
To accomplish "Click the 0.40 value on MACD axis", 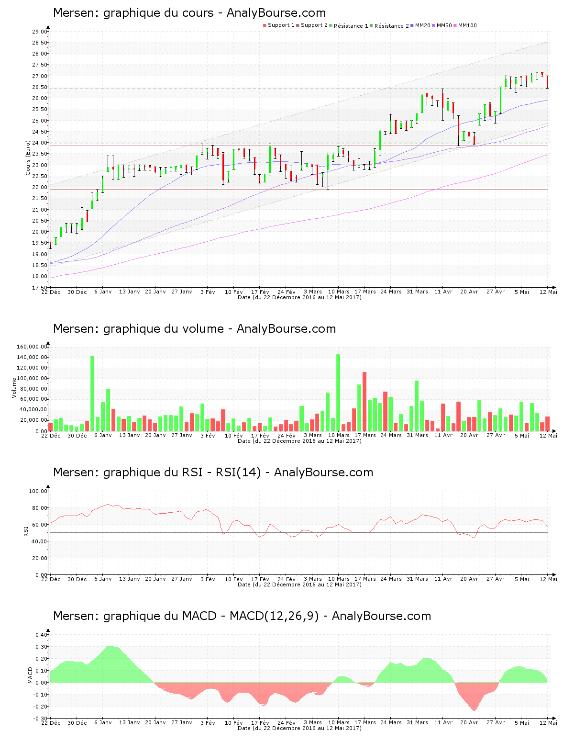I will pos(42,635).
